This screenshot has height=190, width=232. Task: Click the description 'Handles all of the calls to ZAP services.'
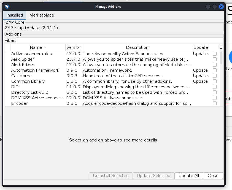pos(122,76)
